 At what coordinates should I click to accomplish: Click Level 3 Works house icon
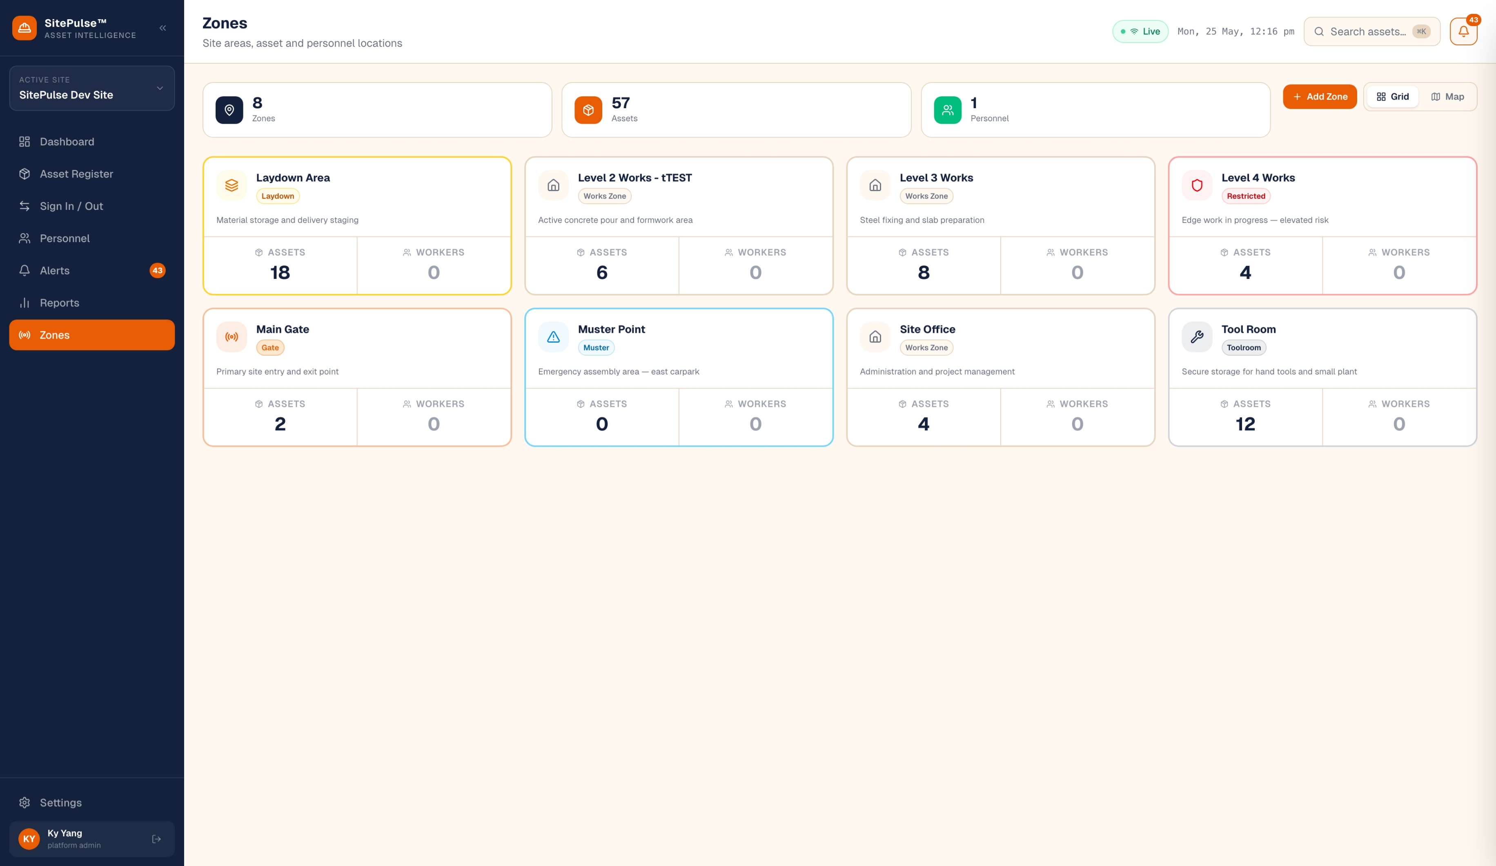875,185
